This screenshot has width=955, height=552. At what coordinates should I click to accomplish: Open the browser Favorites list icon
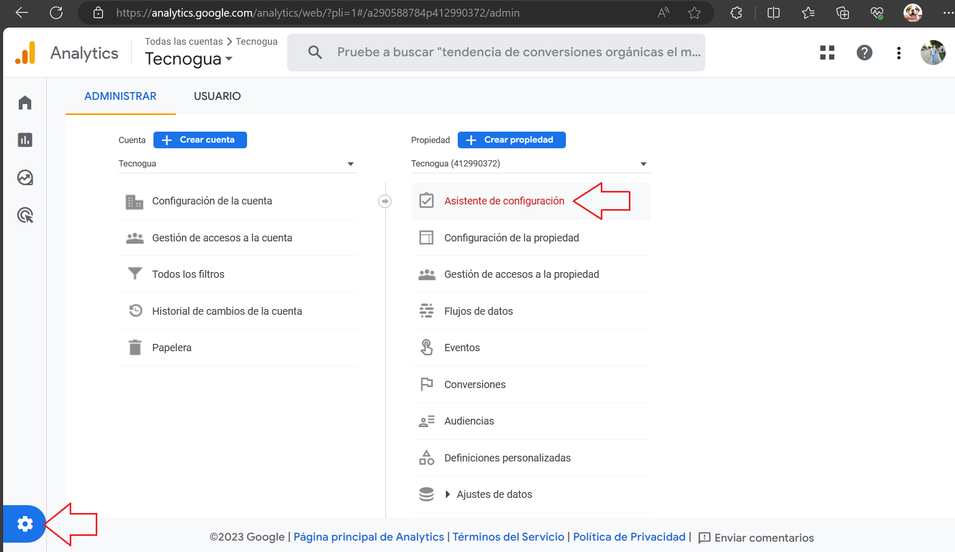808,13
